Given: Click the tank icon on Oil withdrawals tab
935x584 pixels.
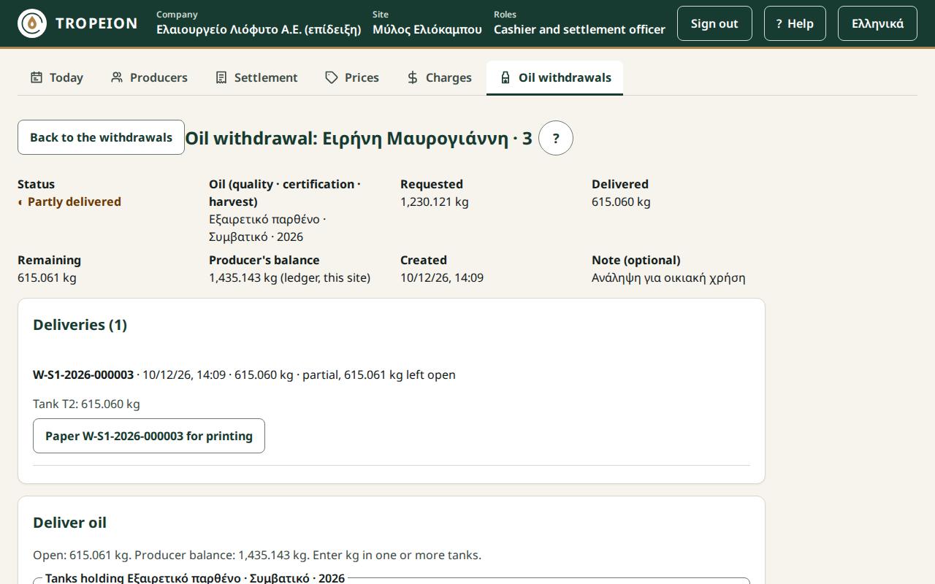Looking at the screenshot, I should tap(505, 77).
